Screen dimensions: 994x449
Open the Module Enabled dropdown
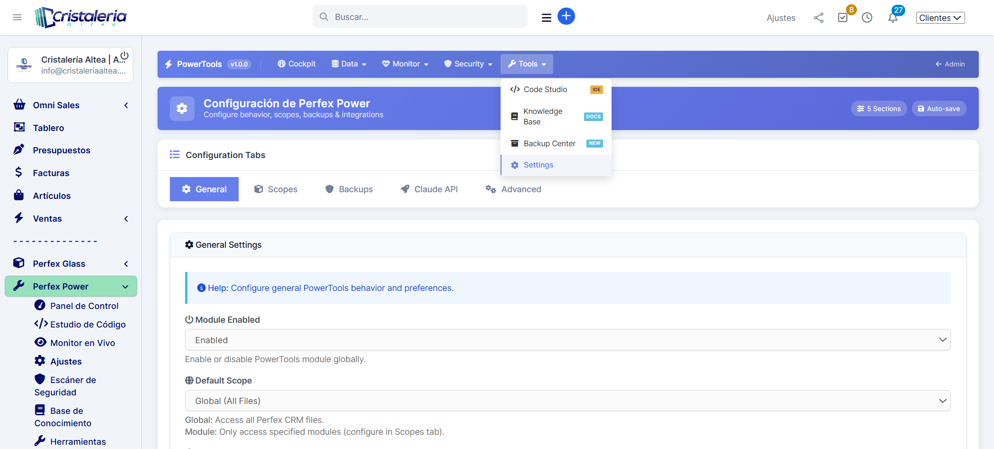pos(567,340)
